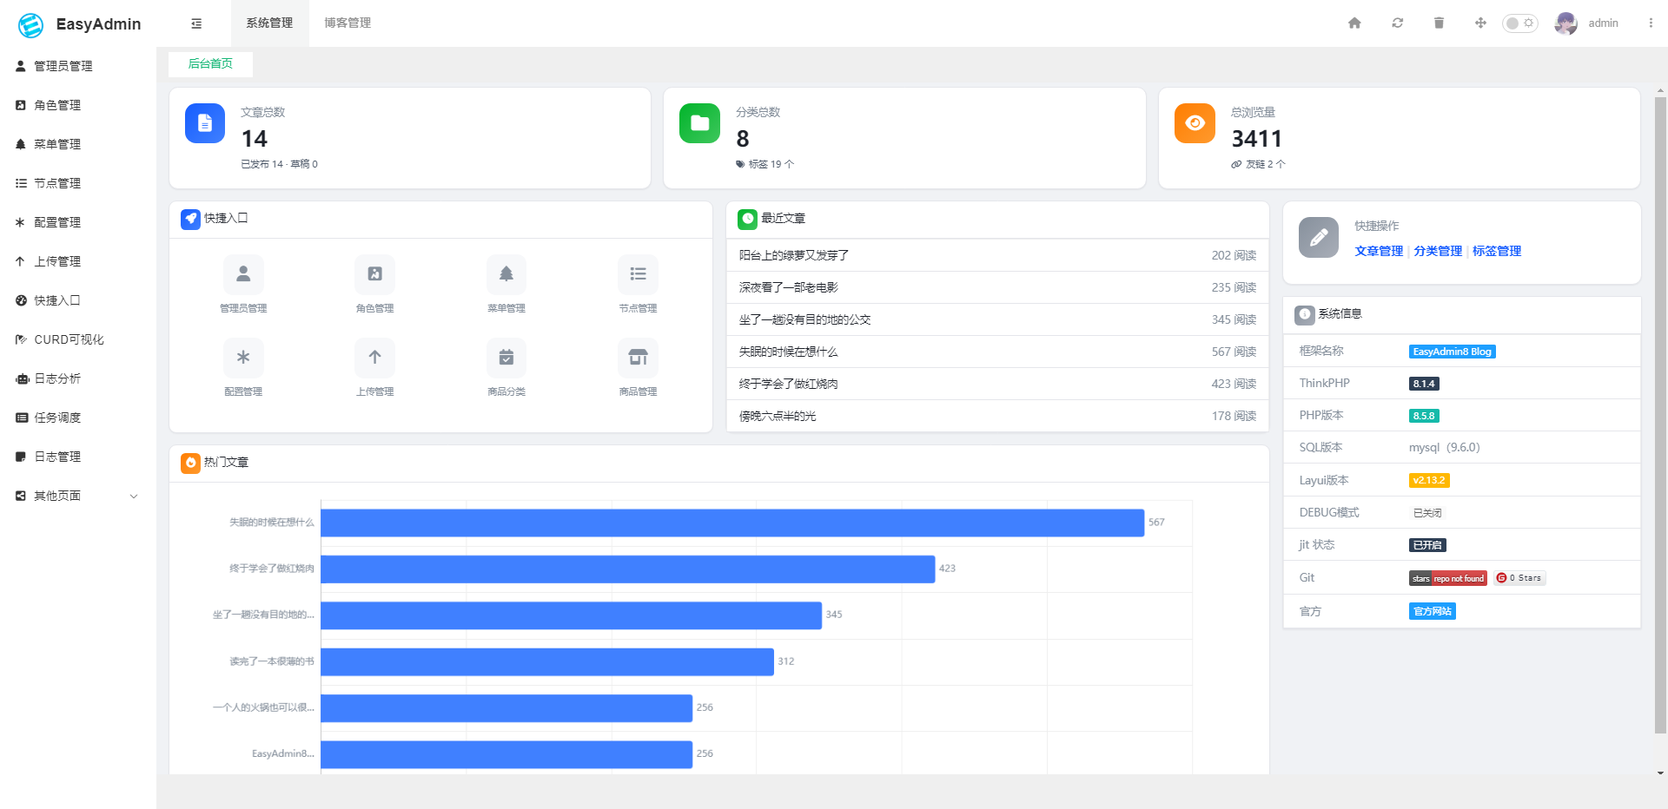Open the vertical three-dot more menu
The height and width of the screenshot is (809, 1668).
click(1651, 23)
